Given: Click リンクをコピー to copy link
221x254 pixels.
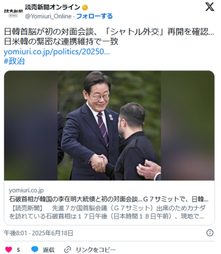Looking at the screenshot, I should tap(96, 250).
